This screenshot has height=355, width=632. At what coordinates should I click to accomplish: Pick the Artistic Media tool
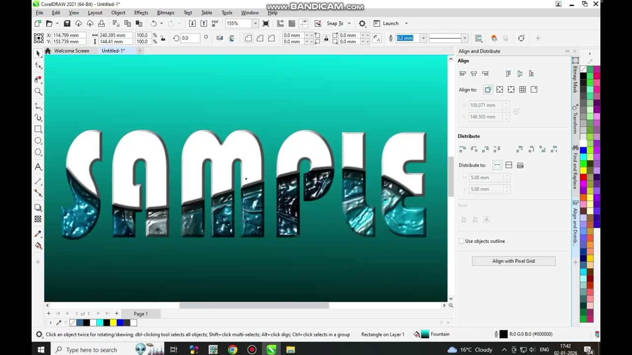(38, 117)
